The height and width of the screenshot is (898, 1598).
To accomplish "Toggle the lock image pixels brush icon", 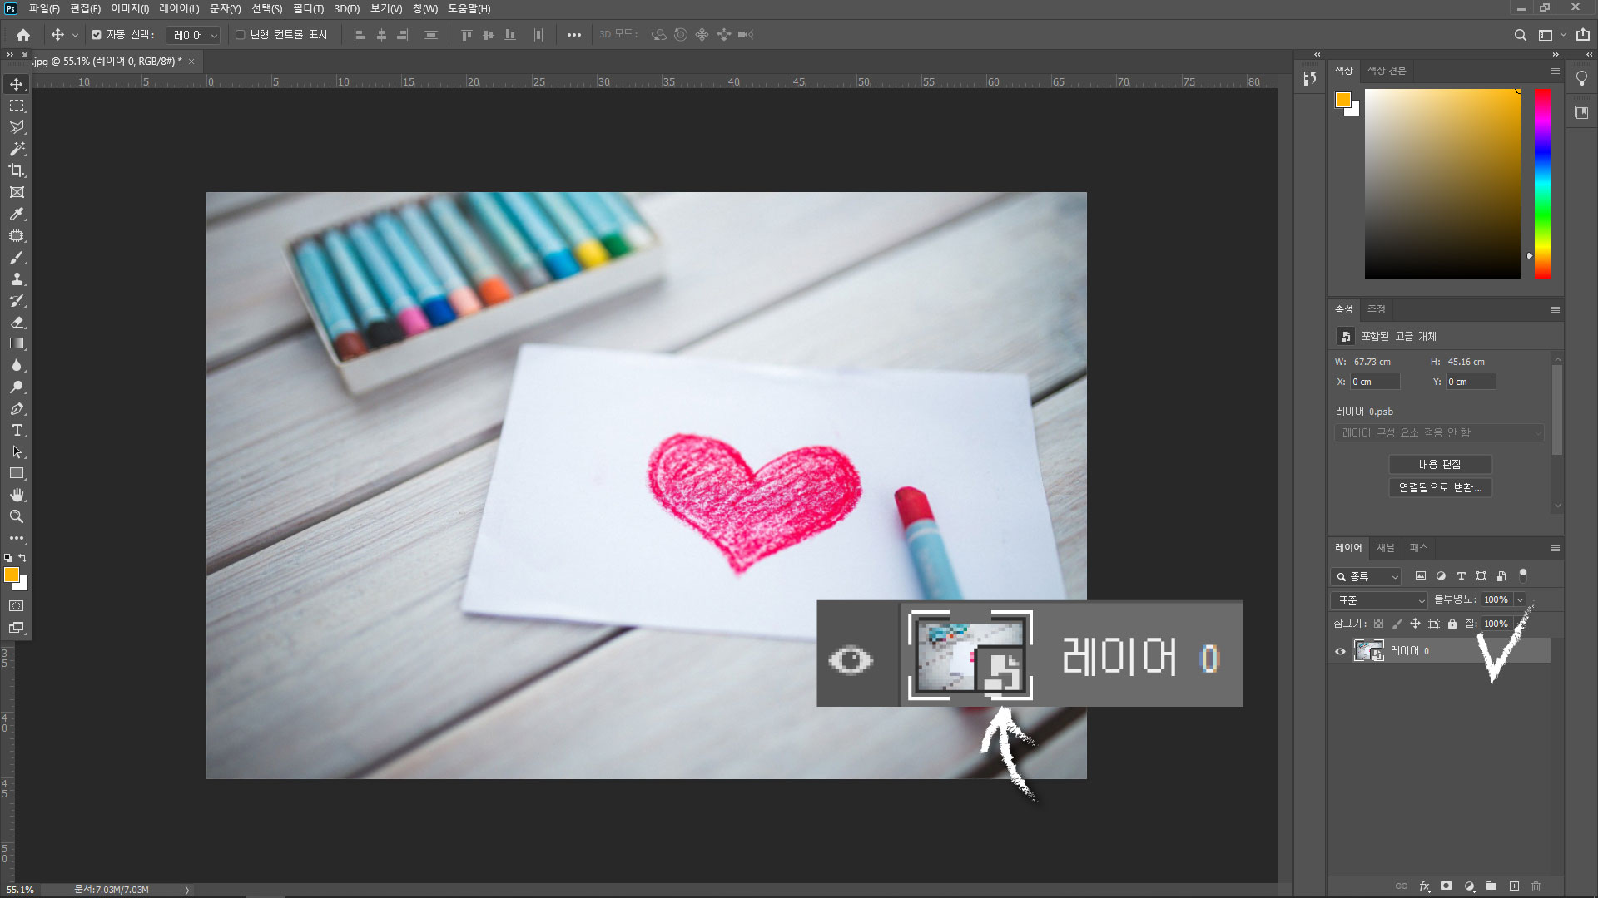I will [x=1397, y=624].
